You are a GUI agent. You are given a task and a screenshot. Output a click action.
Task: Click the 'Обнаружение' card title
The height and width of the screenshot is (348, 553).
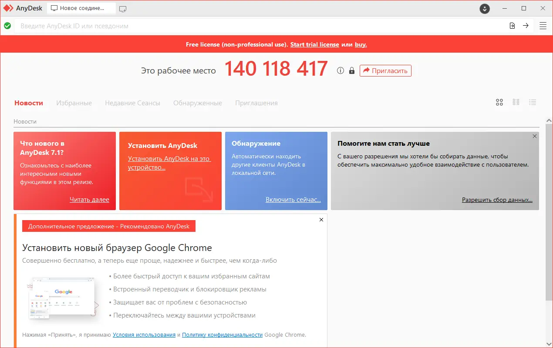[x=256, y=143]
